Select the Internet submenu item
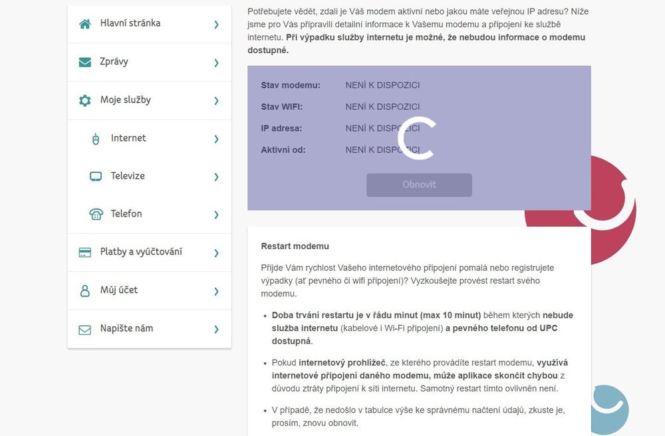This screenshot has height=436, width=665. 128,138
